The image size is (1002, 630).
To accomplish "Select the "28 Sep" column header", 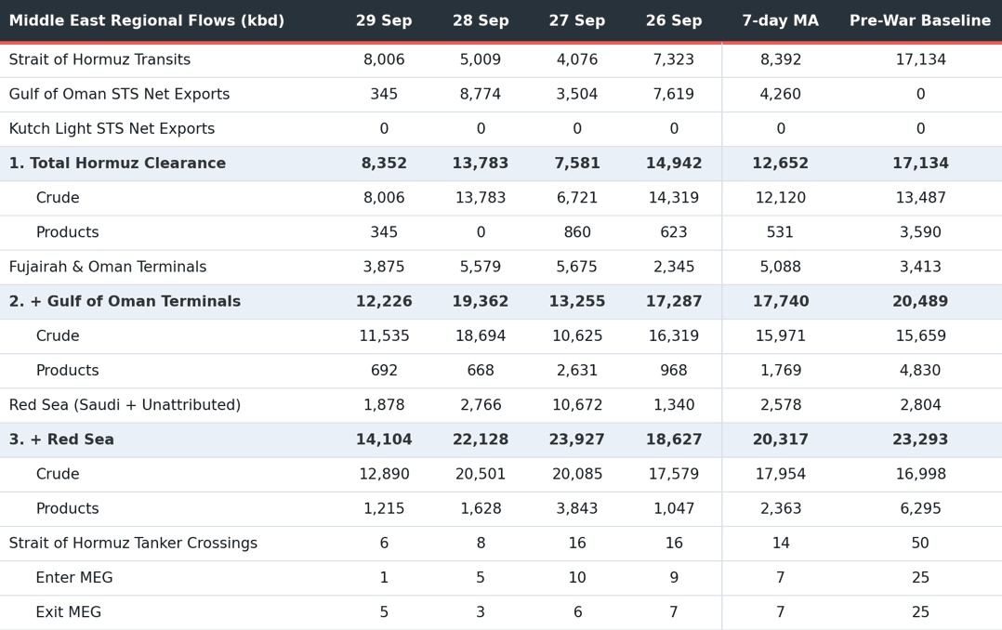I will click(x=481, y=20).
